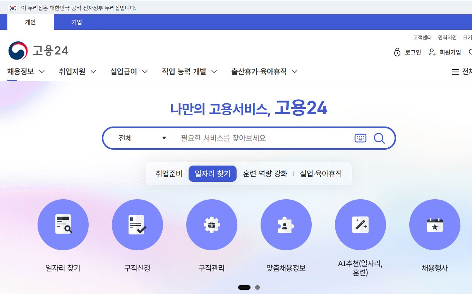Select the 취업준비 tab
The height and width of the screenshot is (294, 472).
click(x=169, y=174)
